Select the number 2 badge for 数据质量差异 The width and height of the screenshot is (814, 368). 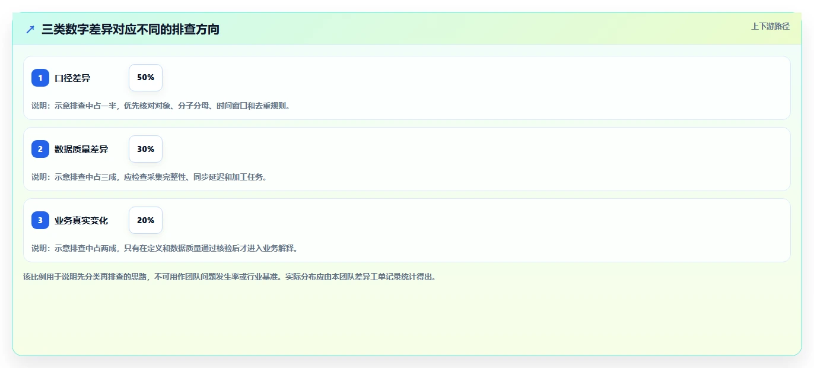point(40,149)
